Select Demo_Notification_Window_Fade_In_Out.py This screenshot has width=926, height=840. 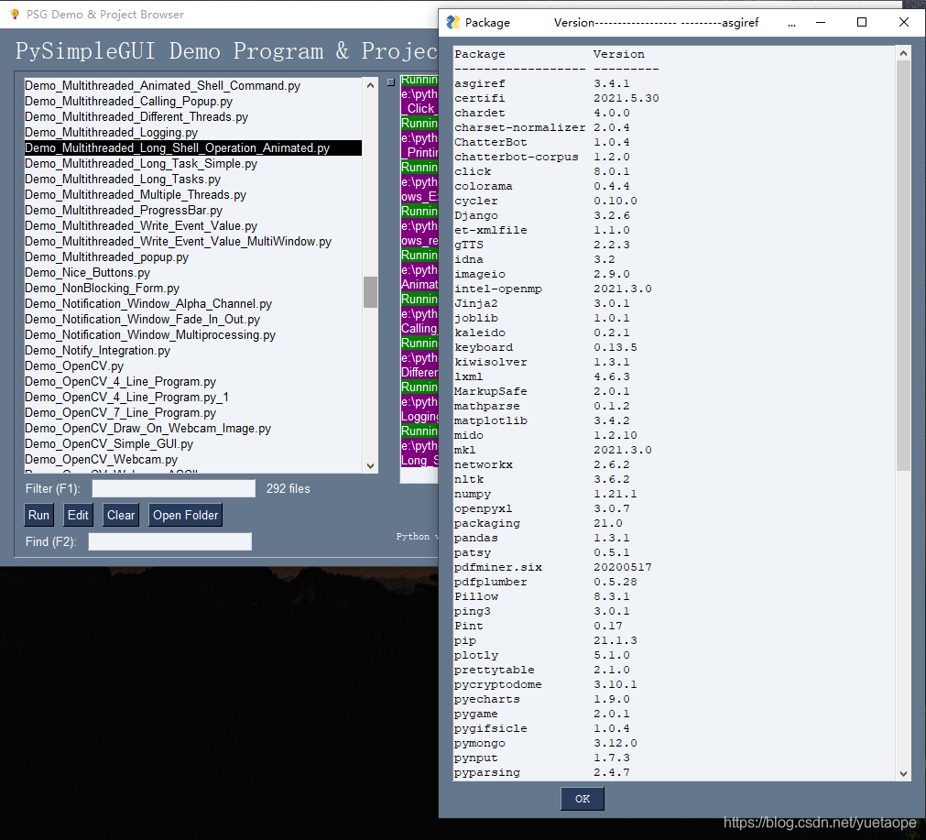pyautogui.click(x=192, y=319)
